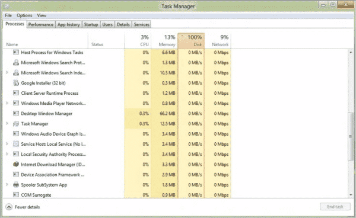Sort by the Status column header

(106, 41)
